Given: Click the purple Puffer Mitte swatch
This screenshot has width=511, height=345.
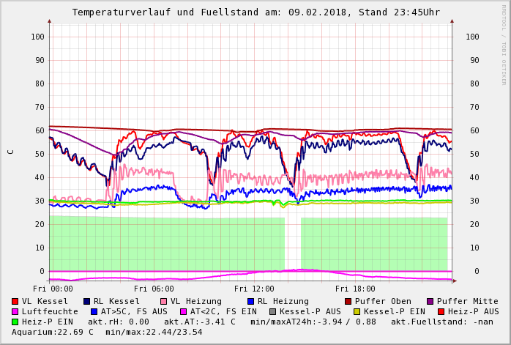Looking at the screenshot, I should (430, 301).
